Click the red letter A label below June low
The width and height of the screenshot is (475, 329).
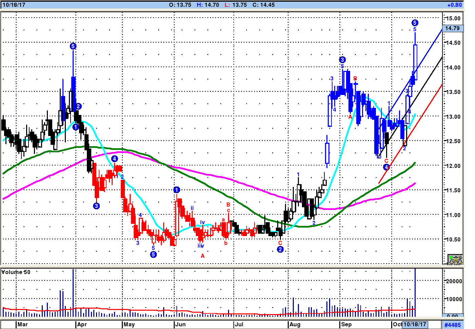[203, 256]
